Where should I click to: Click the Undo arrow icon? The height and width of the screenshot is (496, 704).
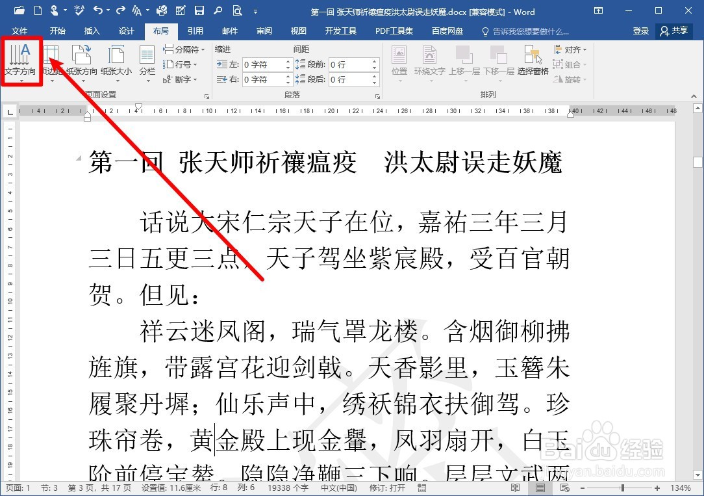pyautogui.click(x=98, y=10)
